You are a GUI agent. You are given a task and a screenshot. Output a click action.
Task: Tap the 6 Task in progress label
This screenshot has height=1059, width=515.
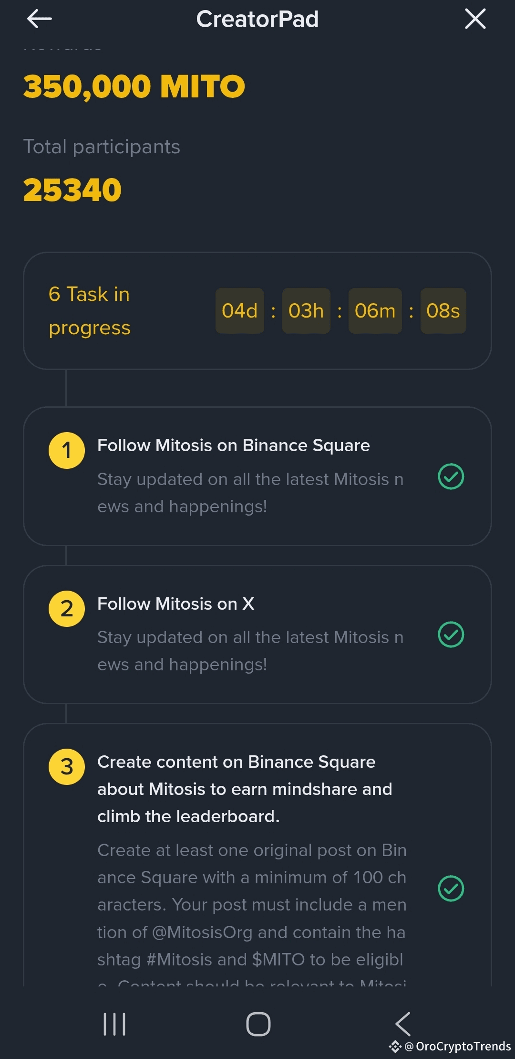pyautogui.click(x=90, y=311)
